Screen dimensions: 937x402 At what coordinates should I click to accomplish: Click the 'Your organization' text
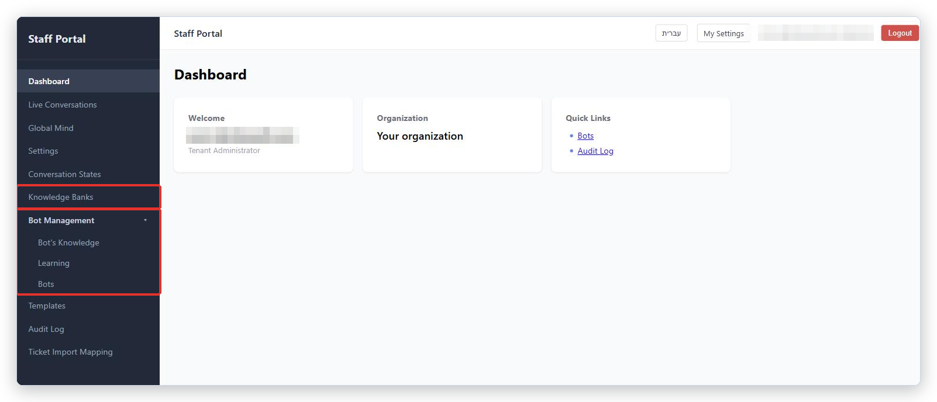point(420,136)
